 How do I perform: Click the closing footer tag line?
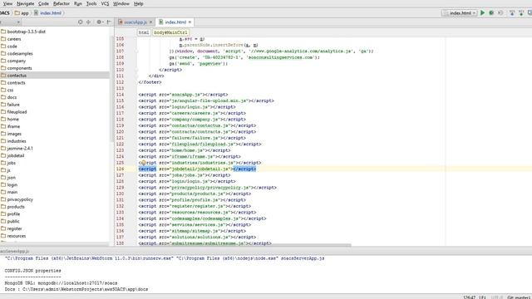[150, 82]
